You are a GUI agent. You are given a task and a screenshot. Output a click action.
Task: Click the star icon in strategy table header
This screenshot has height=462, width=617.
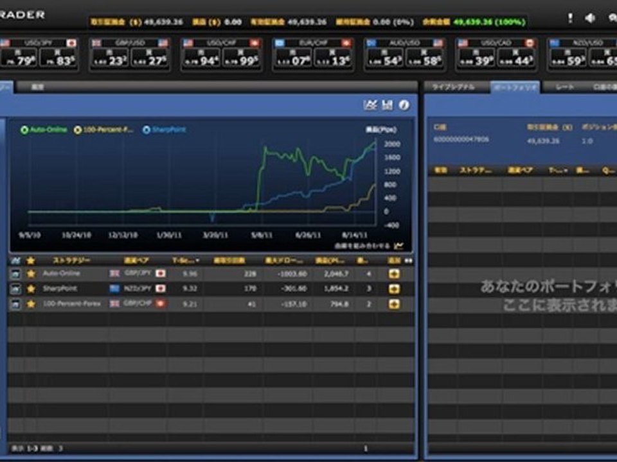tap(31, 261)
